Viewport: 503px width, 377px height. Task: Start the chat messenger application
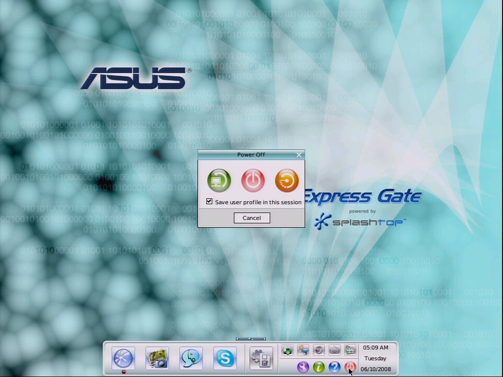(x=191, y=359)
